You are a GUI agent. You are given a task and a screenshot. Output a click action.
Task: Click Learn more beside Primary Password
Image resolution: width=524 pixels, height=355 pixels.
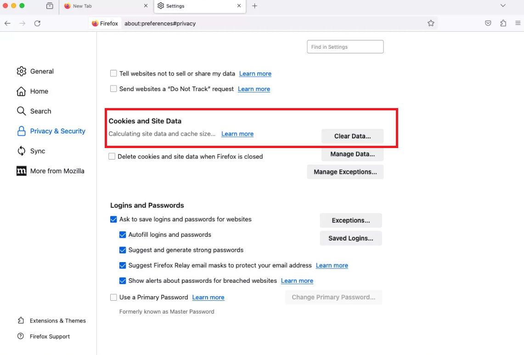pos(208,297)
